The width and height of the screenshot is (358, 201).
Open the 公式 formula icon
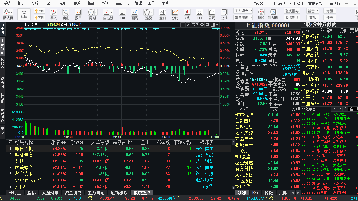(x=224, y=12)
